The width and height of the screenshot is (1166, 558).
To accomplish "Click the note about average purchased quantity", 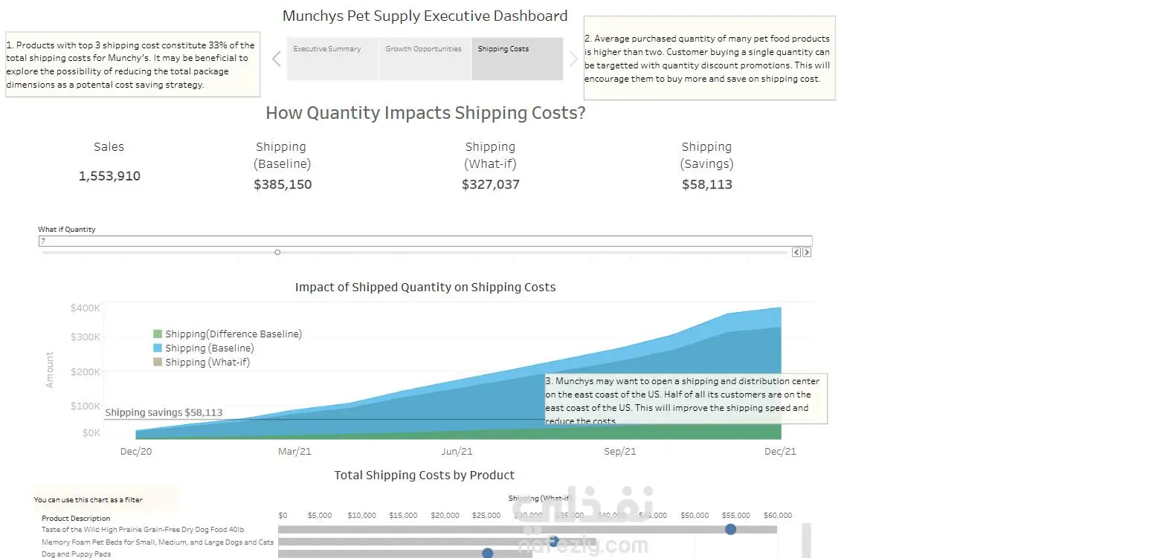I will coord(709,58).
